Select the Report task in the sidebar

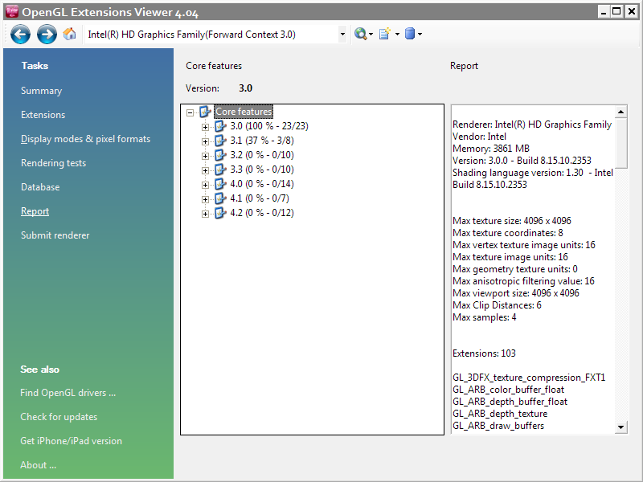point(35,211)
